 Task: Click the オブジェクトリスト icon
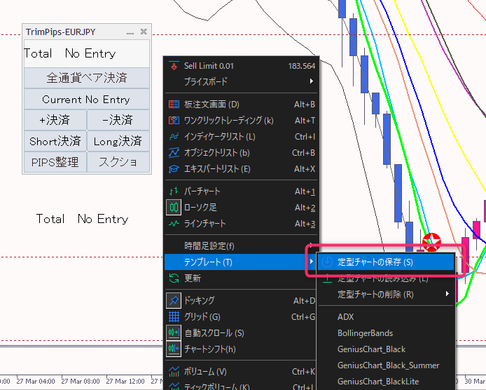click(174, 153)
